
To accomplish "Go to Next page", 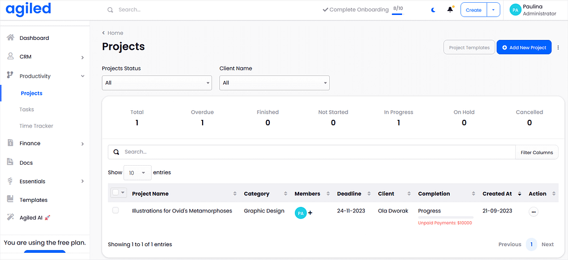I will point(547,244).
